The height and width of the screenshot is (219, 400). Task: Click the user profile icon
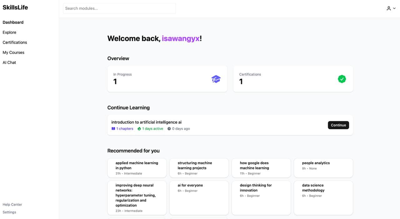[388, 8]
